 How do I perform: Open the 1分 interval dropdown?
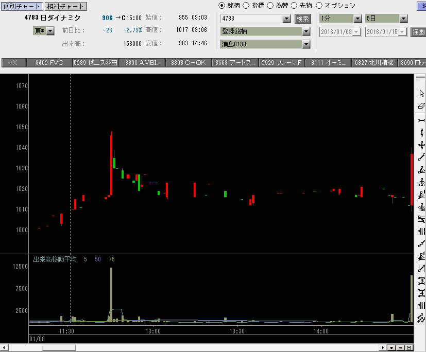tap(357, 19)
